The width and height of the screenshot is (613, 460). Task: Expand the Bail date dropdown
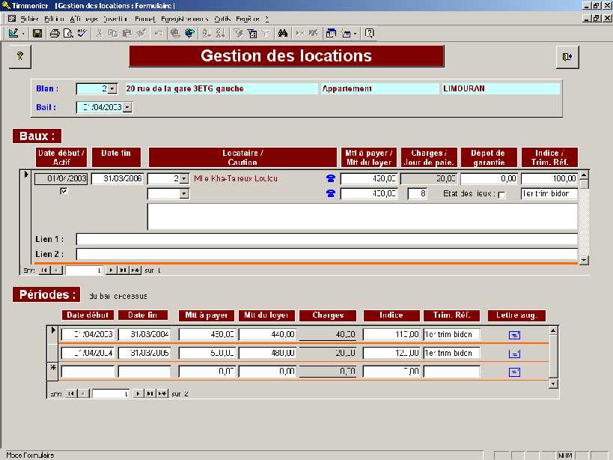point(127,107)
